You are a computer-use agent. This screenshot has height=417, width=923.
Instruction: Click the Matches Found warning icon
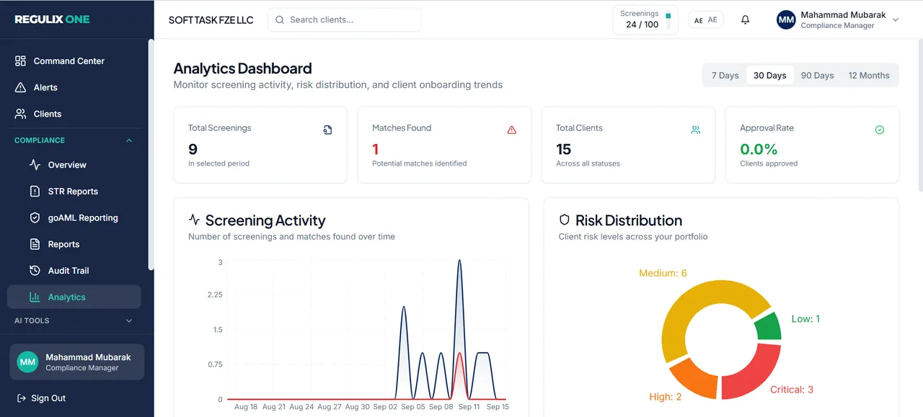(512, 130)
